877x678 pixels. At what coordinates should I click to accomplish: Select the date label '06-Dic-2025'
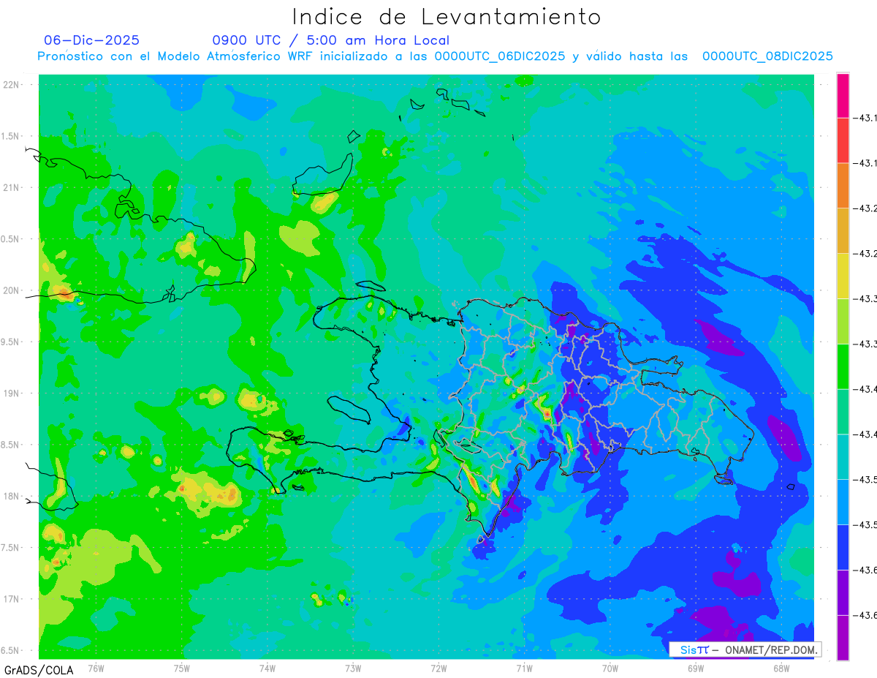tap(92, 40)
